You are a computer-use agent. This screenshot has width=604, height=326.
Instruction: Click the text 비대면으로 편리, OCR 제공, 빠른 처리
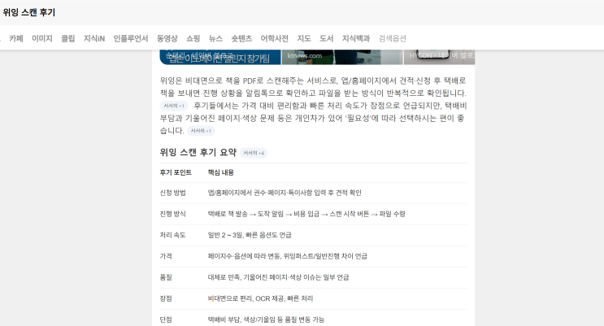pyautogui.click(x=260, y=298)
